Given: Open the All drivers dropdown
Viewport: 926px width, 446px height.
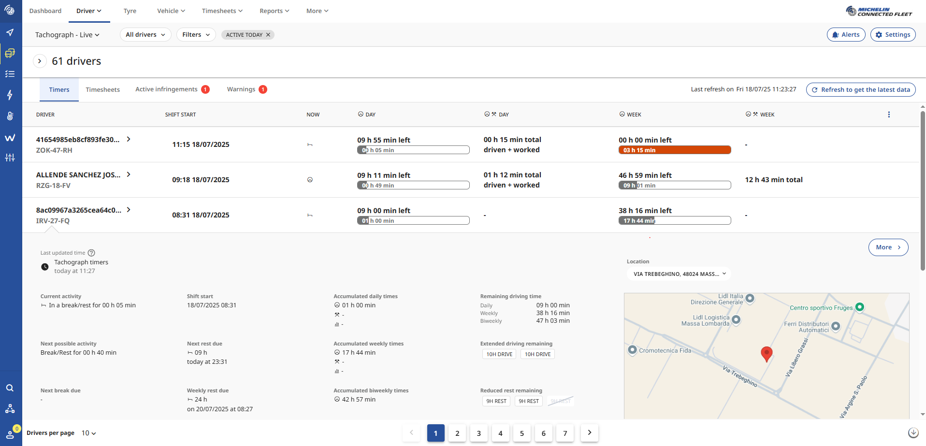Looking at the screenshot, I should [145, 35].
